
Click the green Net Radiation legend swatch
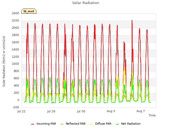pos(117,124)
